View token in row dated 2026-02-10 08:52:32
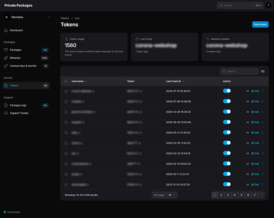The image size is (274, 218). (x=248, y=164)
